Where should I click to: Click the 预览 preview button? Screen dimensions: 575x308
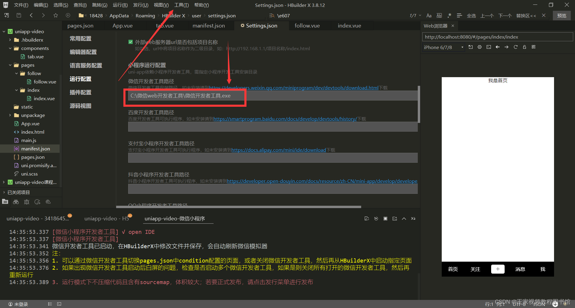(x=562, y=16)
